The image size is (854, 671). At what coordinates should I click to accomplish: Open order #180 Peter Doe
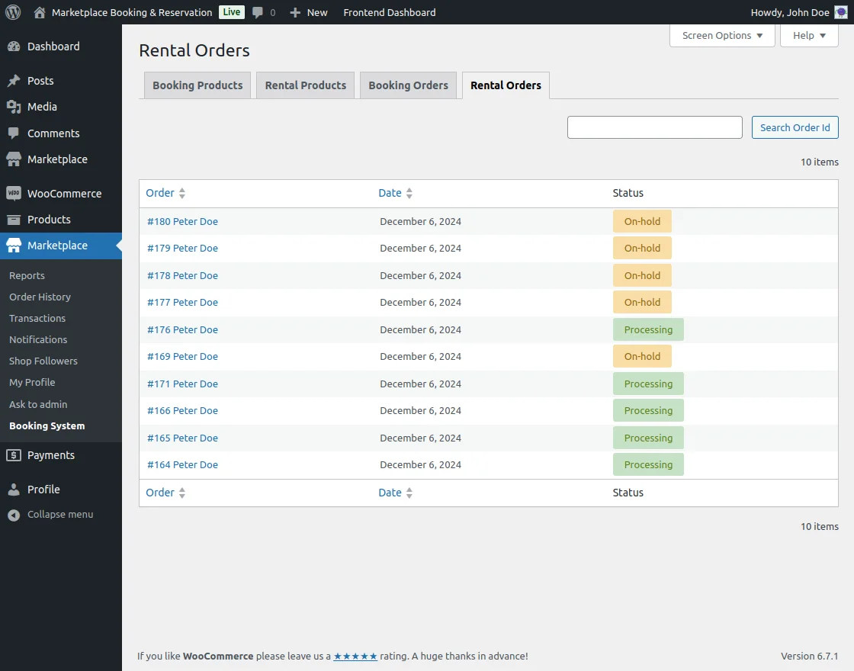182,222
